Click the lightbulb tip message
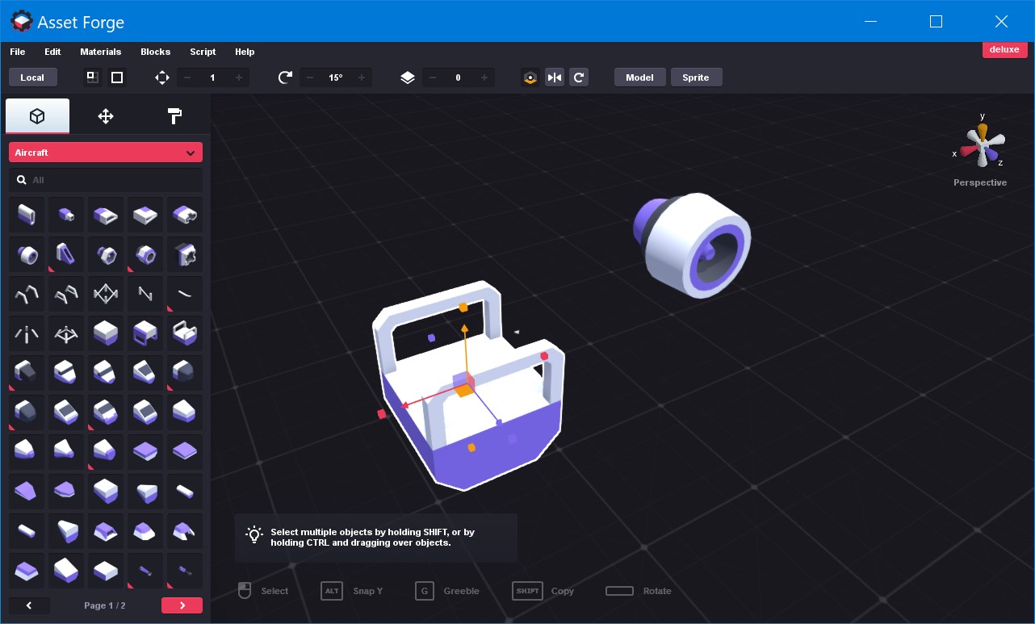The height and width of the screenshot is (624, 1035). (x=376, y=538)
